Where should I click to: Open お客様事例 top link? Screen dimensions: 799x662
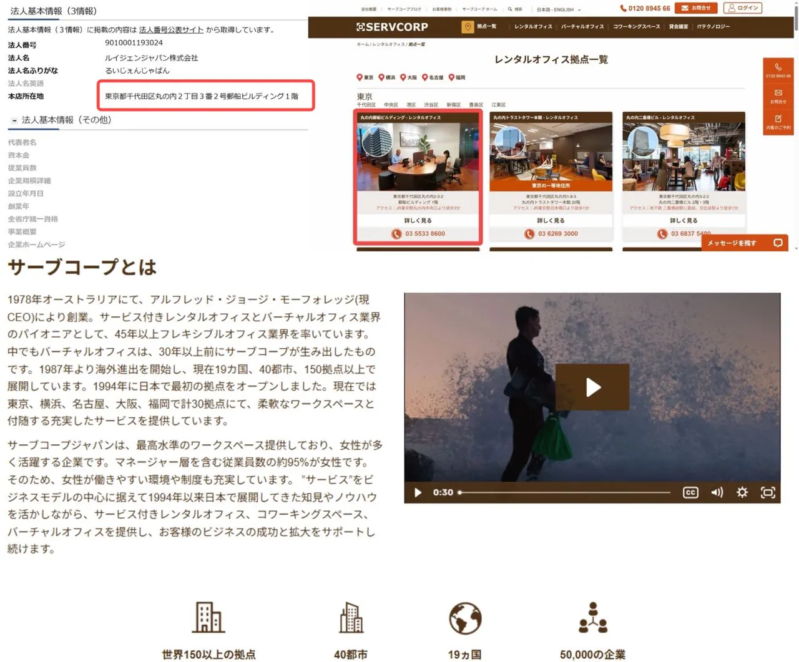point(441,9)
